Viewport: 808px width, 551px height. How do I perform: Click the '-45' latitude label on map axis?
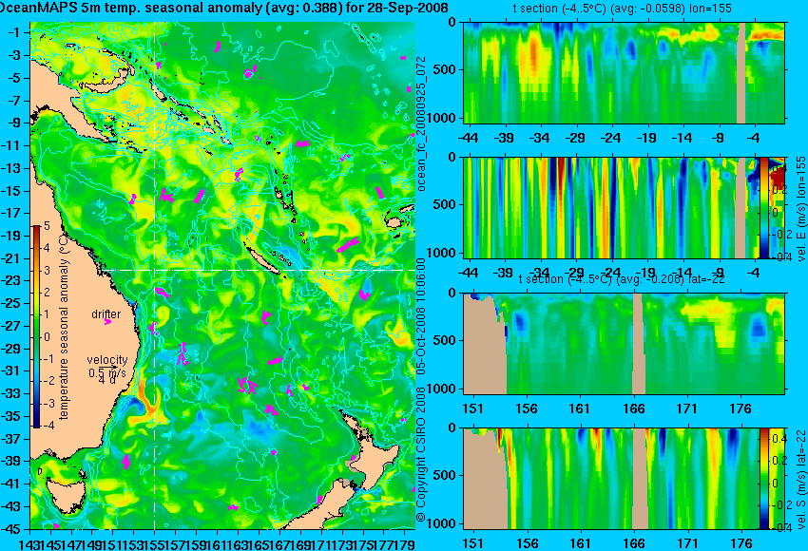[11, 529]
